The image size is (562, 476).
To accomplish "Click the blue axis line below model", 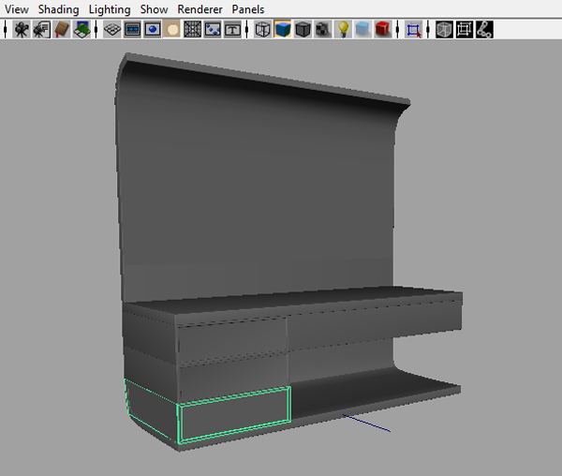I will pyautogui.click(x=366, y=424).
